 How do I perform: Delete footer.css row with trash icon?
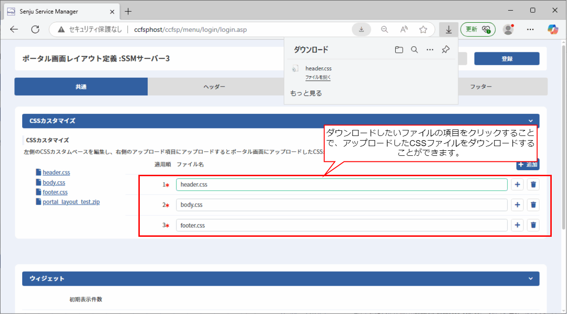[533, 225]
